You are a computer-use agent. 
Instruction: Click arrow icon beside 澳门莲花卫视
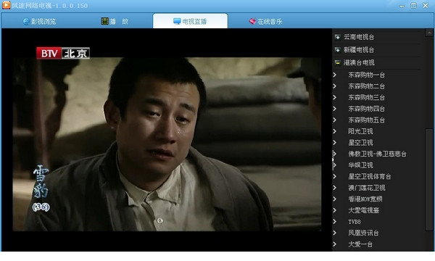pos(334,188)
